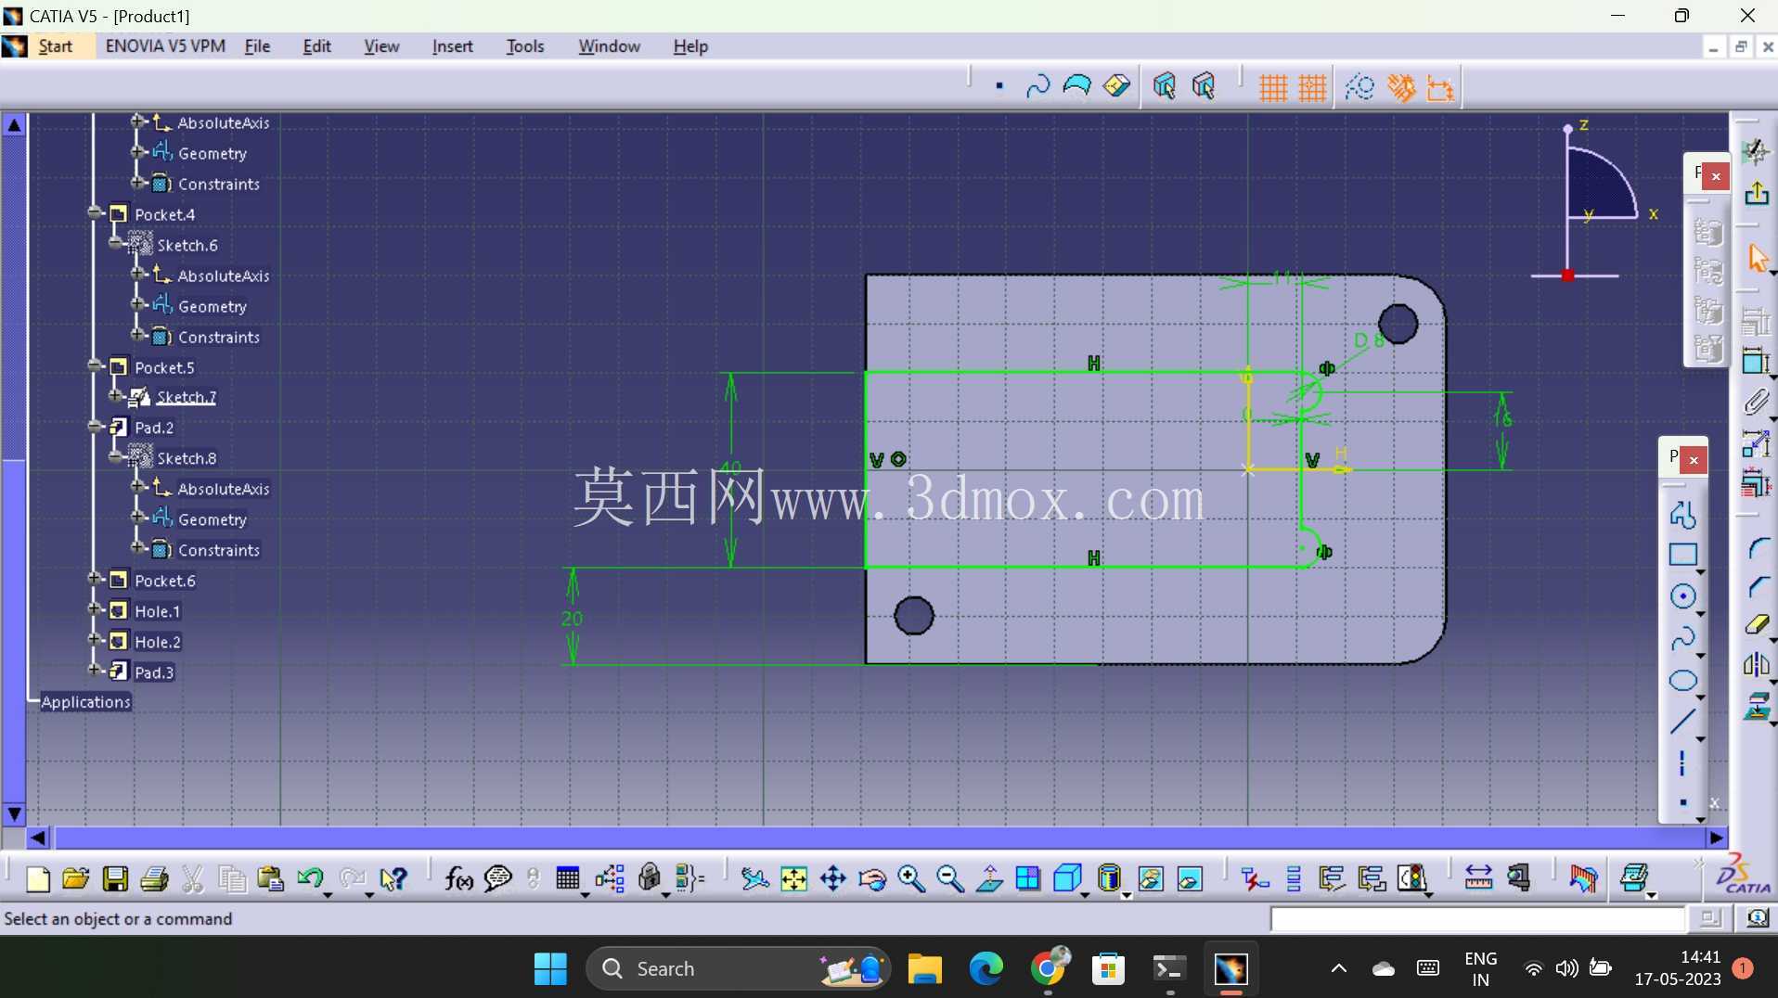Click the Pan arrows icon

[x=832, y=878]
